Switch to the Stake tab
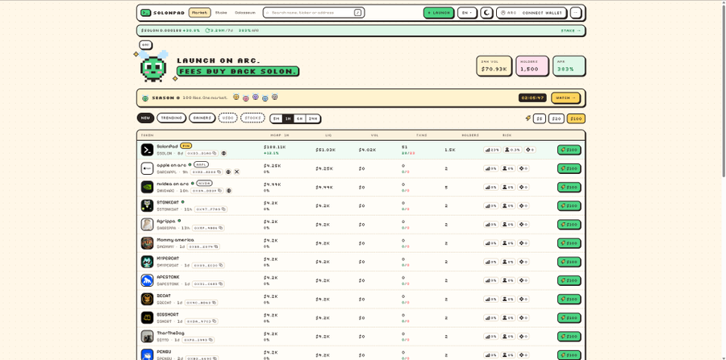 [221, 13]
